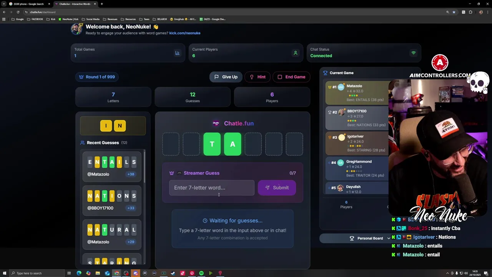The height and width of the screenshot is (277, 492).
Task: Open the kick.com/neonuke link
Action: tap(184, 33)
